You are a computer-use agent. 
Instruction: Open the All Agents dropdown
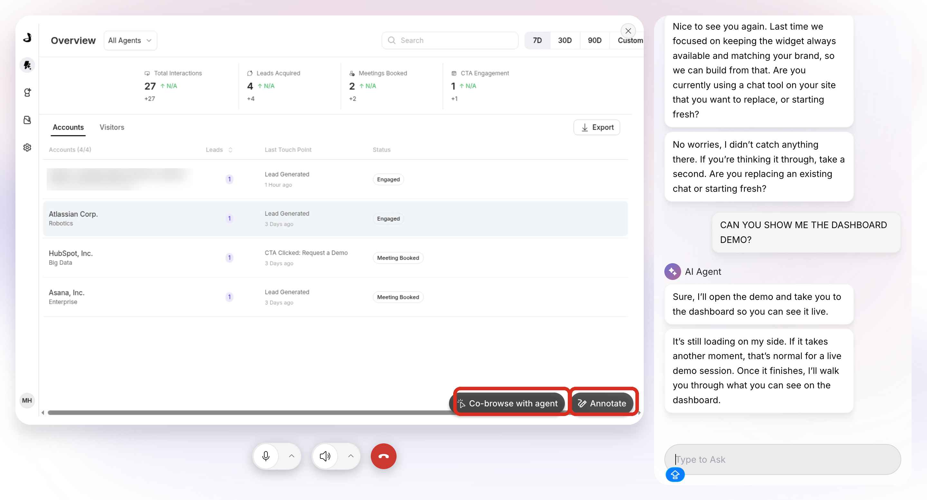(130, 40)
